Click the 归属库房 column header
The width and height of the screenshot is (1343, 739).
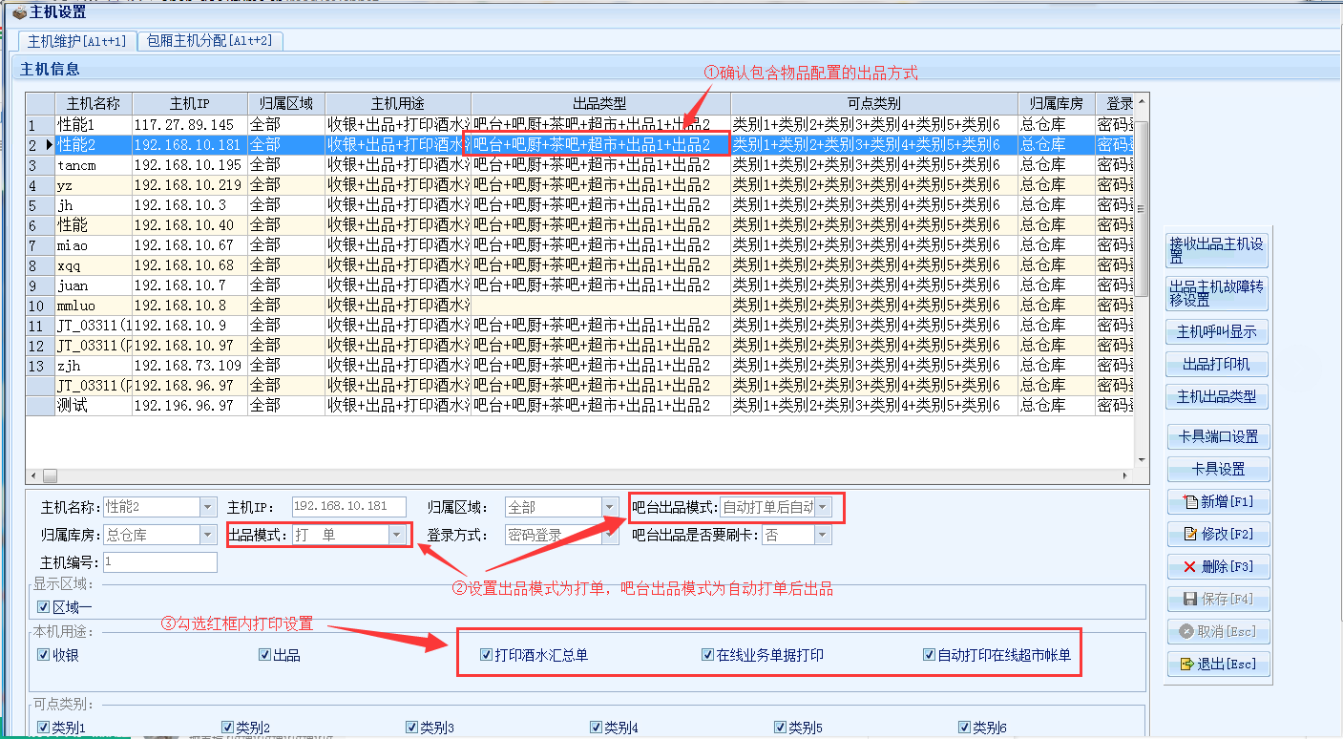(x=1056, y=103)
